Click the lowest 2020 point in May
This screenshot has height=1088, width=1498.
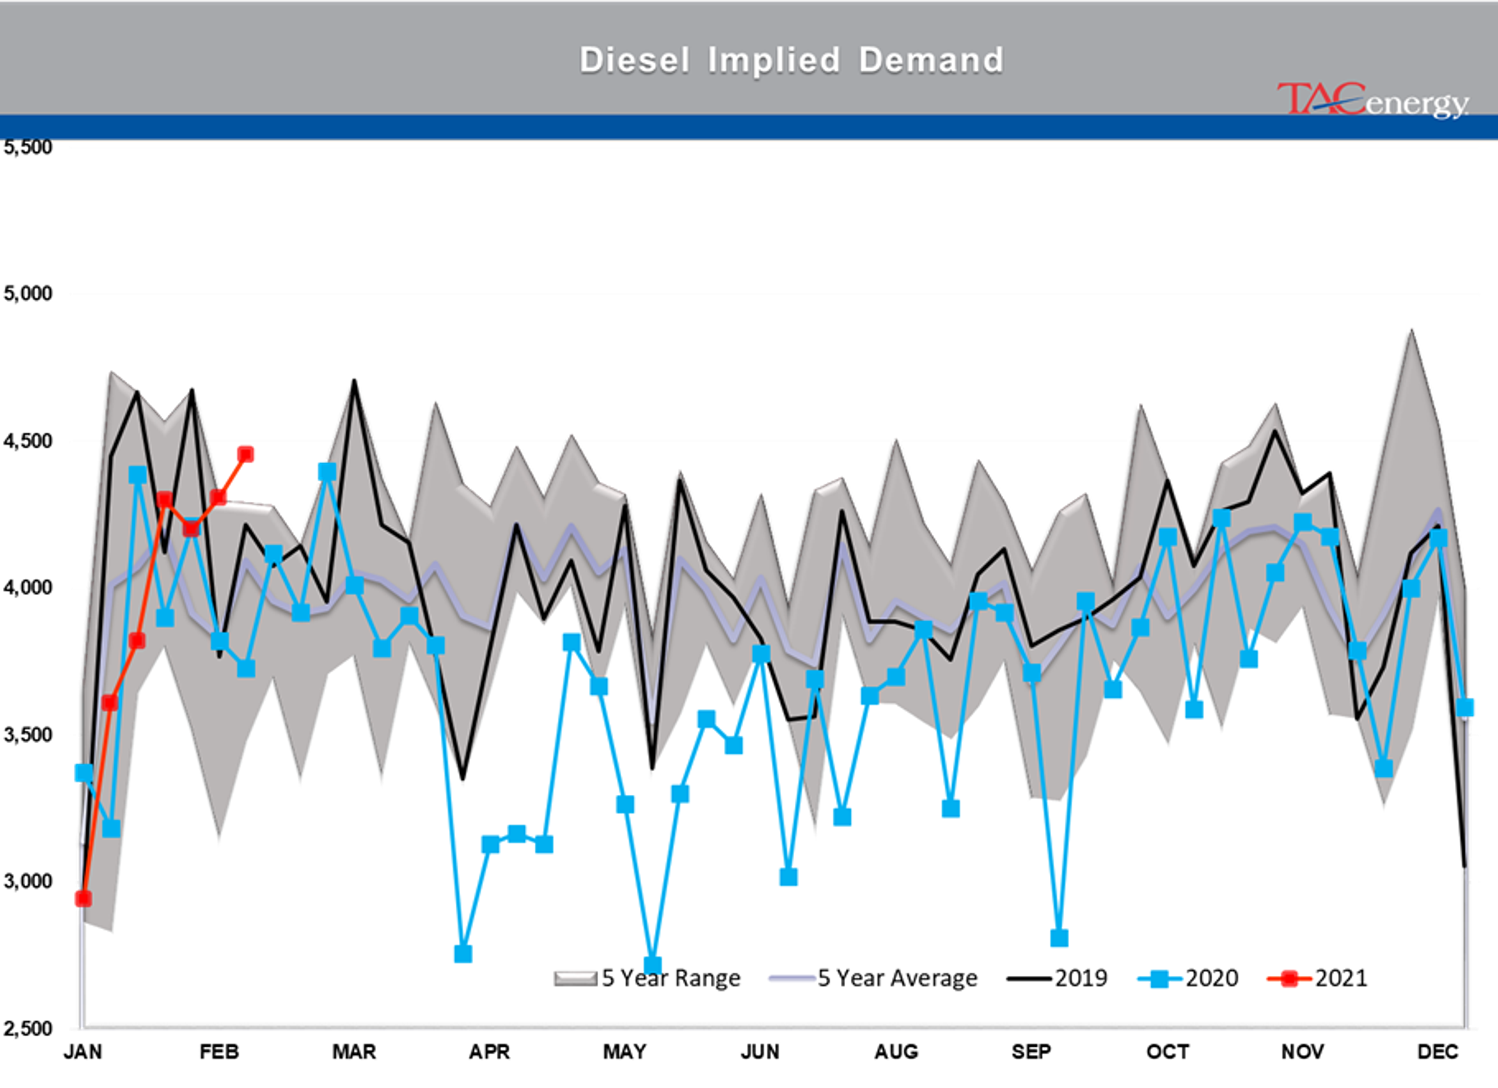pos(653,966)
